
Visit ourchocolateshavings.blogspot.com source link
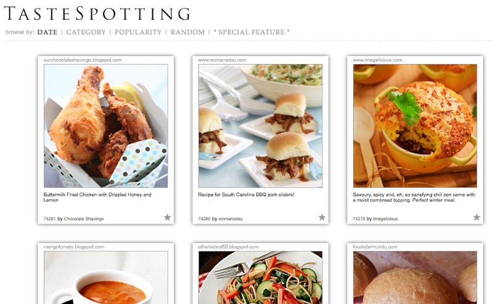[83, 60]
